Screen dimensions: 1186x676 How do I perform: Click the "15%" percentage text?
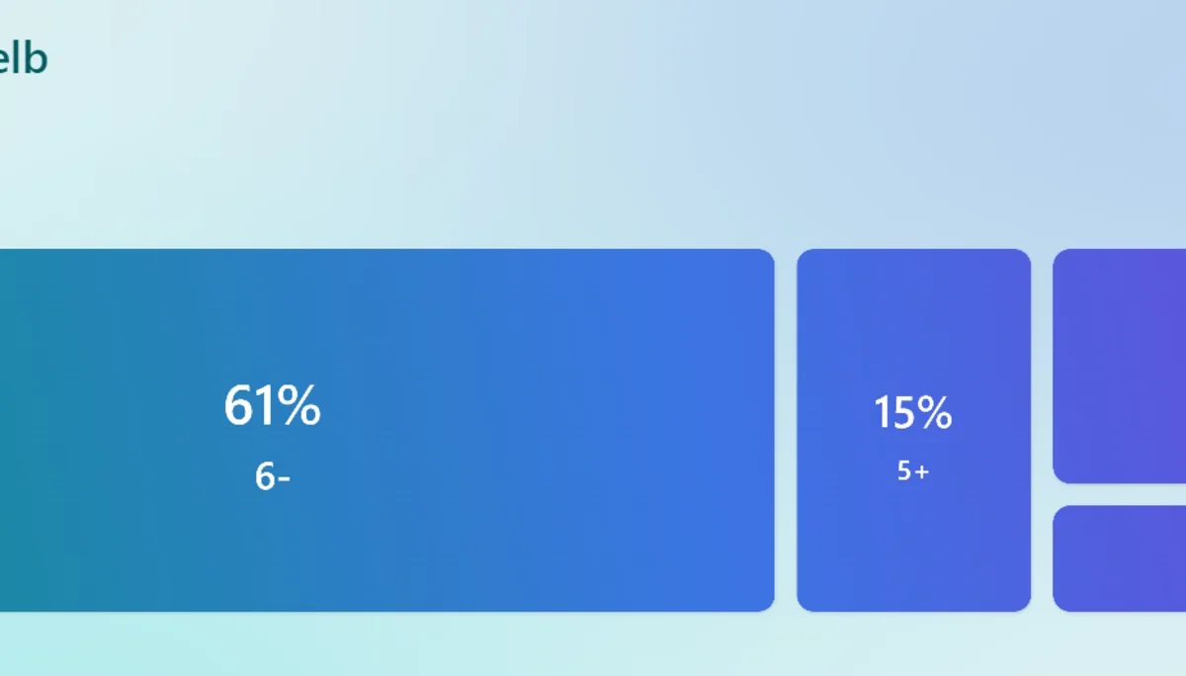pyautogui.click(x=912, y=412)
